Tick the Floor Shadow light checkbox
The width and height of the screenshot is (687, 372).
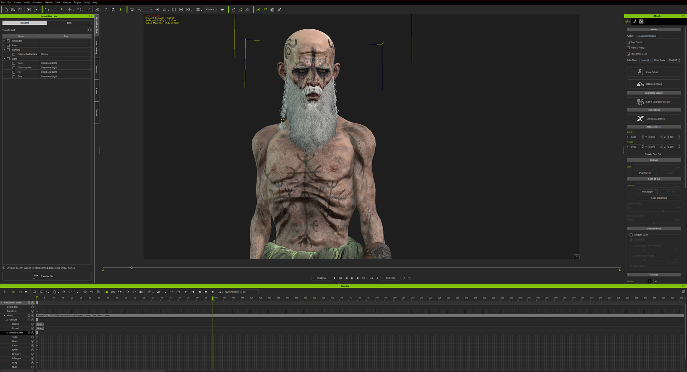(14, 68)
